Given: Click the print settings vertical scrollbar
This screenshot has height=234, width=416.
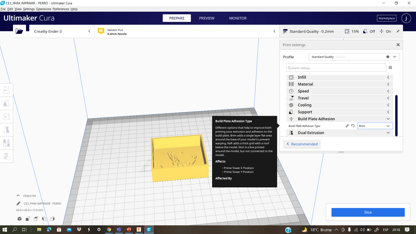Looking at the screenshot, I should [396, 115].
